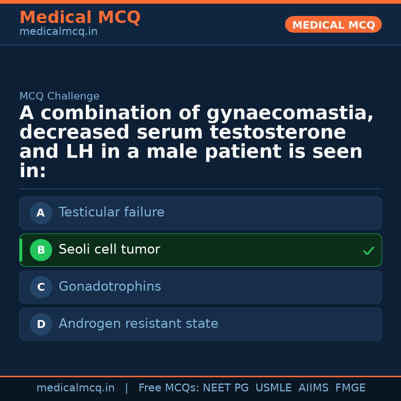Choose the Gonadotrophins answer text
This screenshot has width=401, height=401.
click(110, 287)
